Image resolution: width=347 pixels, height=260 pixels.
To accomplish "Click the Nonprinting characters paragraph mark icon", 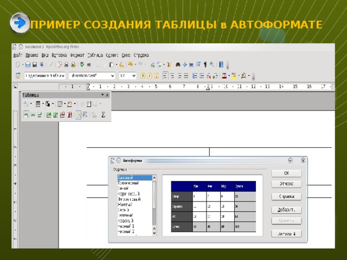I will point(205,64).
